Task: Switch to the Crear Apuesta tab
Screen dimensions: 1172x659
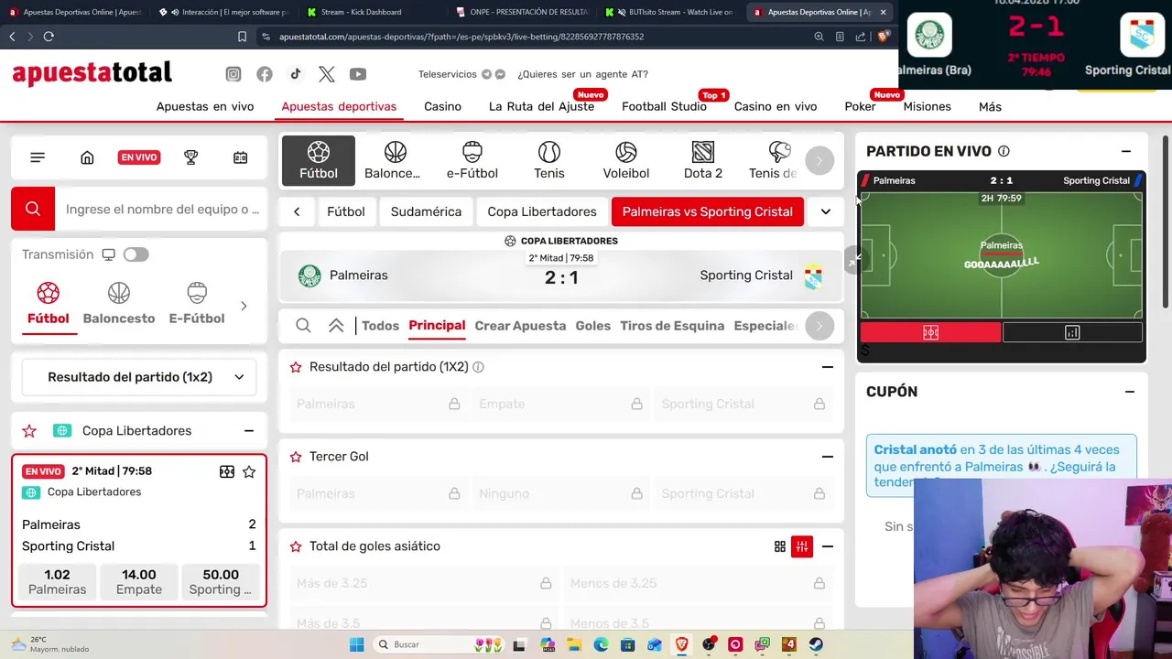Action: tap(520, 326)
